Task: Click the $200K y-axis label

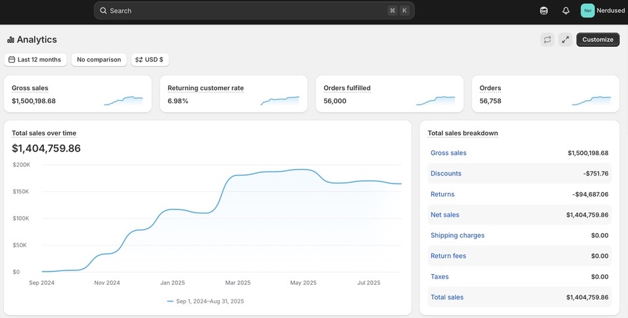Action: coord(21,164)
